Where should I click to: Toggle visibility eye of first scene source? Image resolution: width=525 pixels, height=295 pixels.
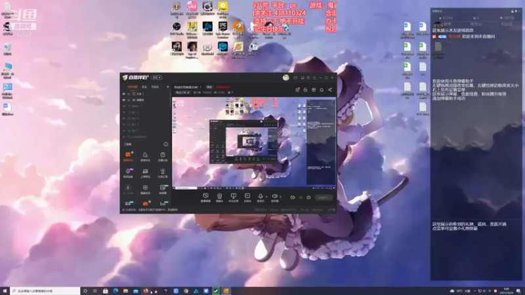tap(124, 94)
